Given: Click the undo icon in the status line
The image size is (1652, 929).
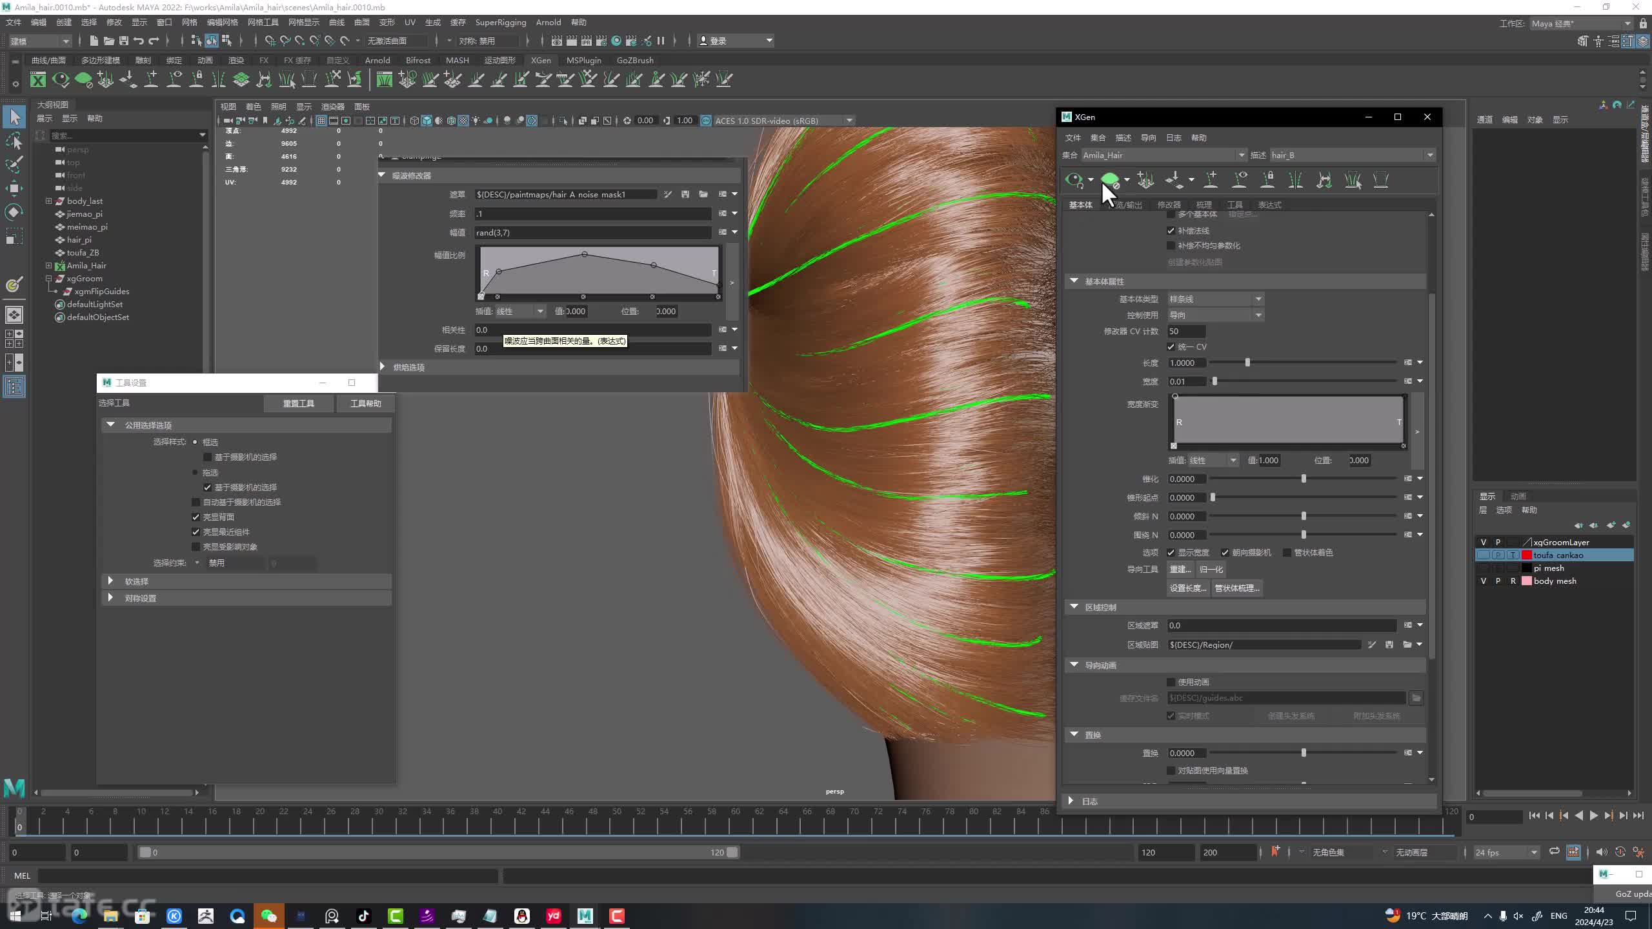Looking at the screenshot, I should (139, 41).
